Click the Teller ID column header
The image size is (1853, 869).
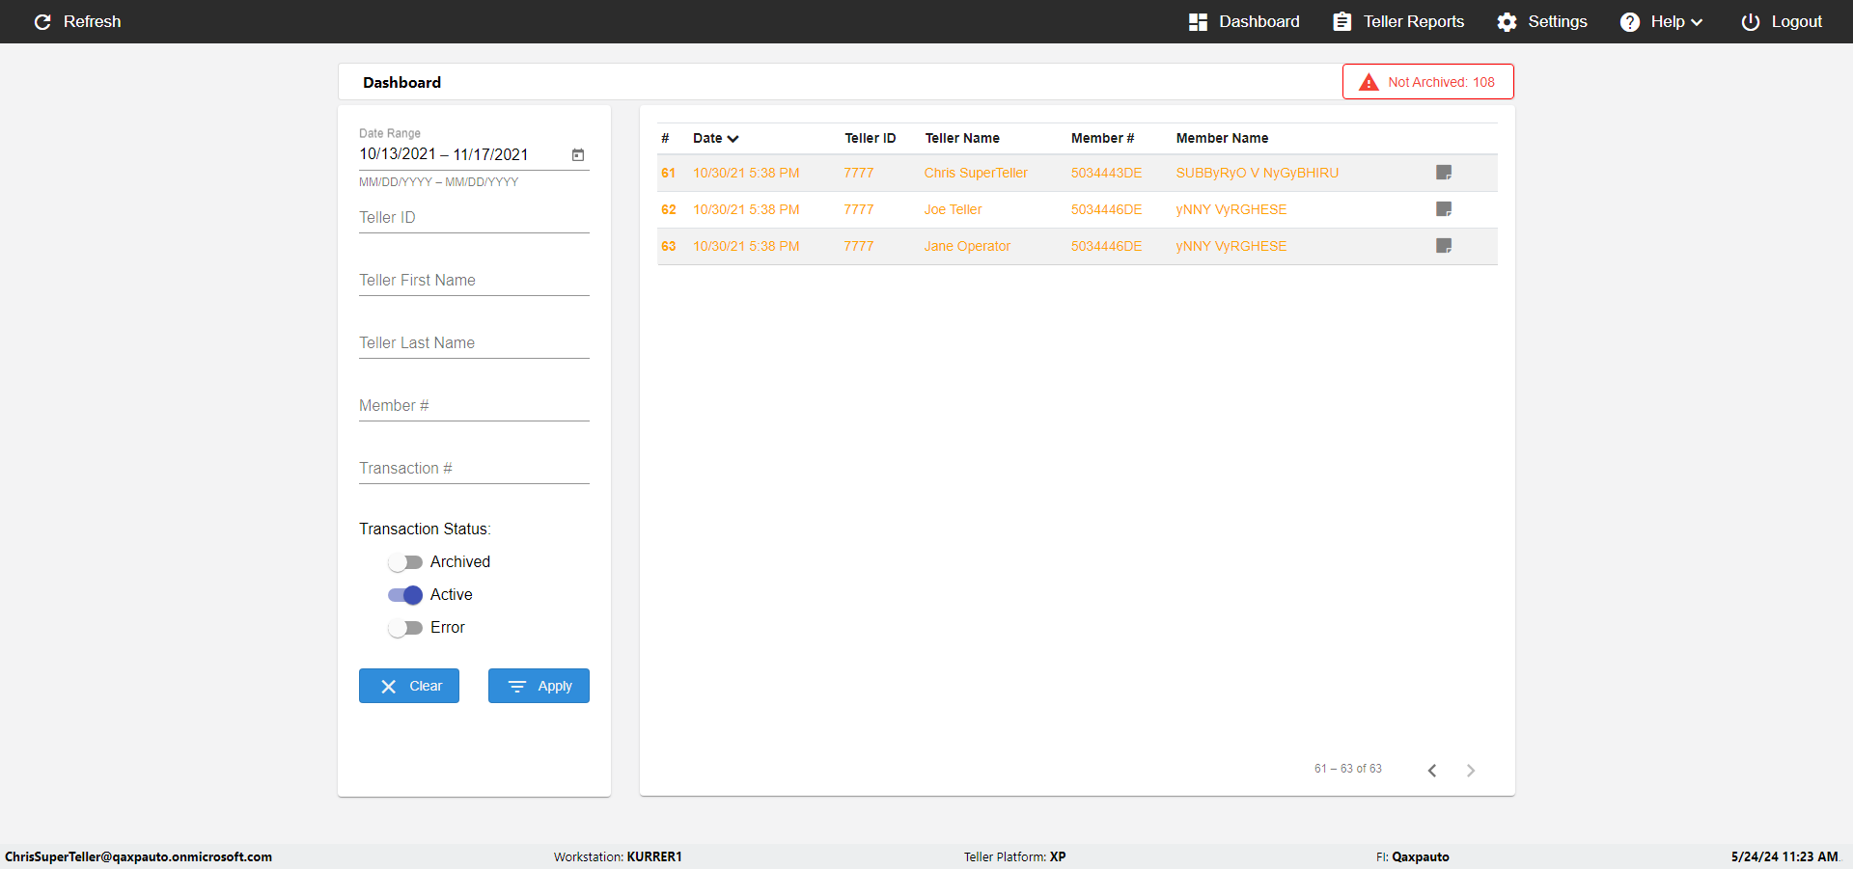point(871,138)
